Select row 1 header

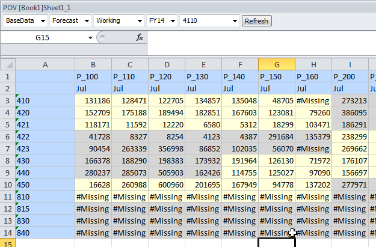(8, 76)
